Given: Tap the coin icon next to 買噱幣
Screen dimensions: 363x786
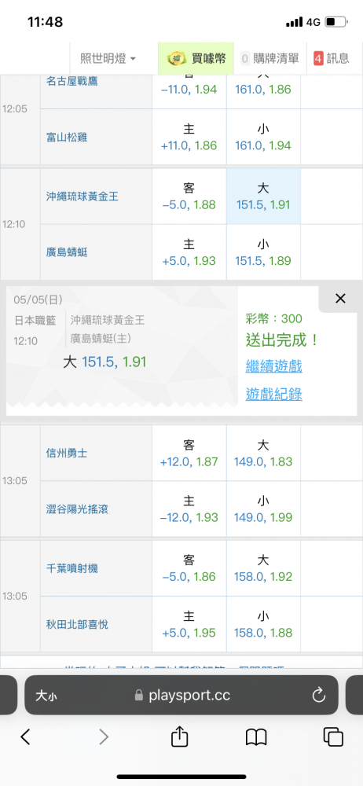Looking at the screenshot, I should coord(177,58).
